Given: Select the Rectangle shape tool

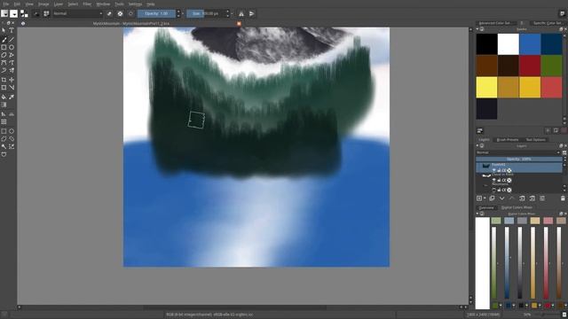Looking at the screenshot, I should tap(4, 47).
